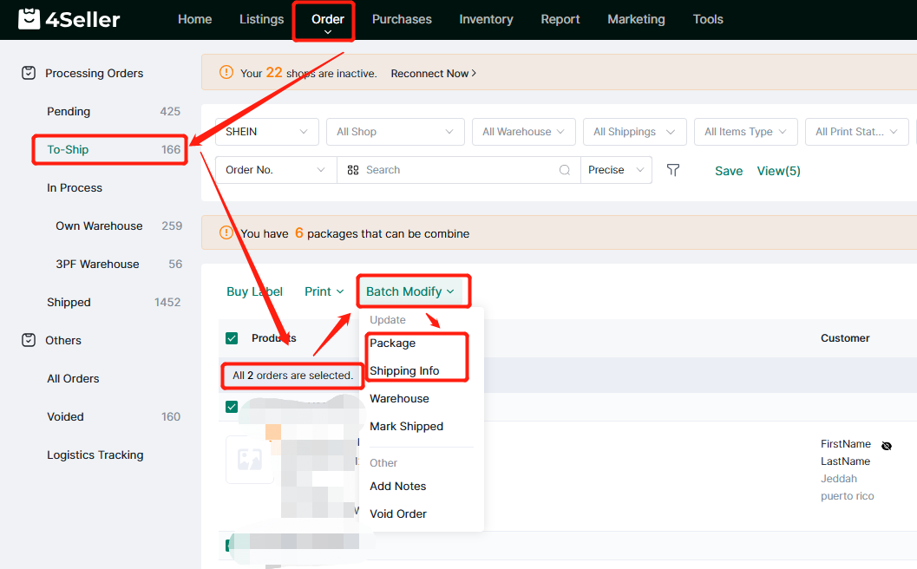This screenshot has width=917, height=569.
Task: Click the inactive shops warning icon
Action: (226, 73)
